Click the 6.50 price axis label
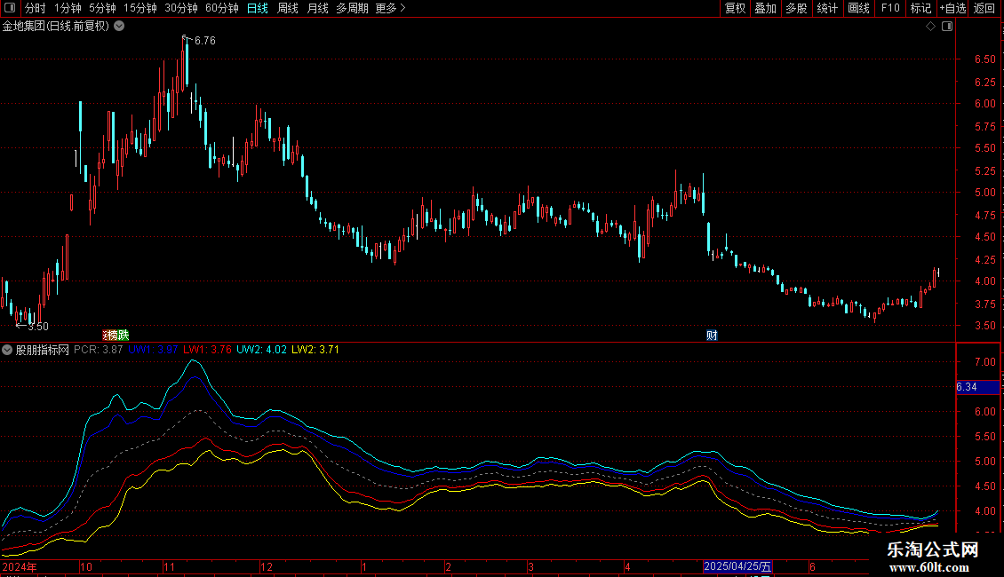Screen dimensions: 1004x577 (984, 59)
